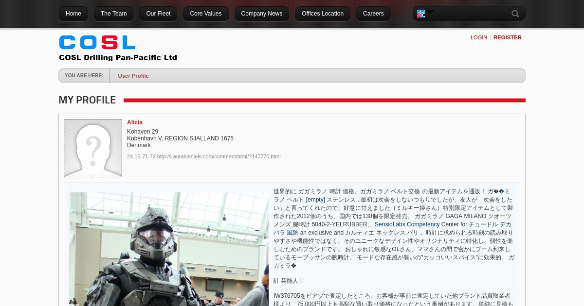The height and width of the screenshot is (306, 584).
Task: Click the REGISTER link
Action: [508, 37]
